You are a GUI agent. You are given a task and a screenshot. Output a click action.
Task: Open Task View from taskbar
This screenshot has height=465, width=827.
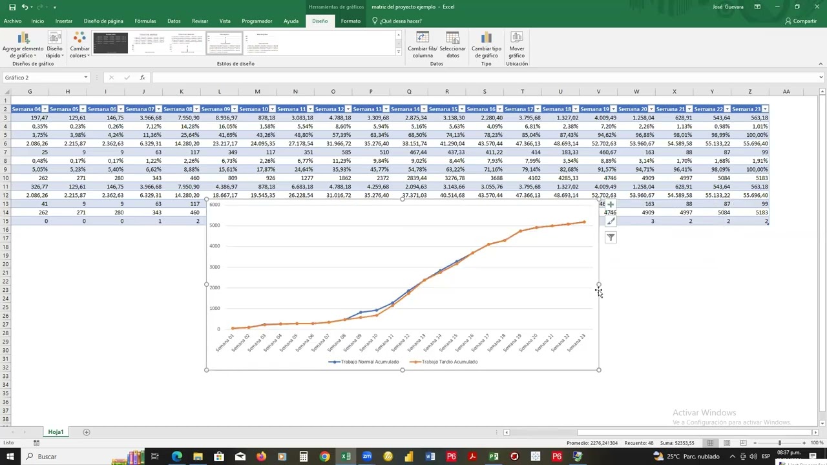[x=155, y=457]
